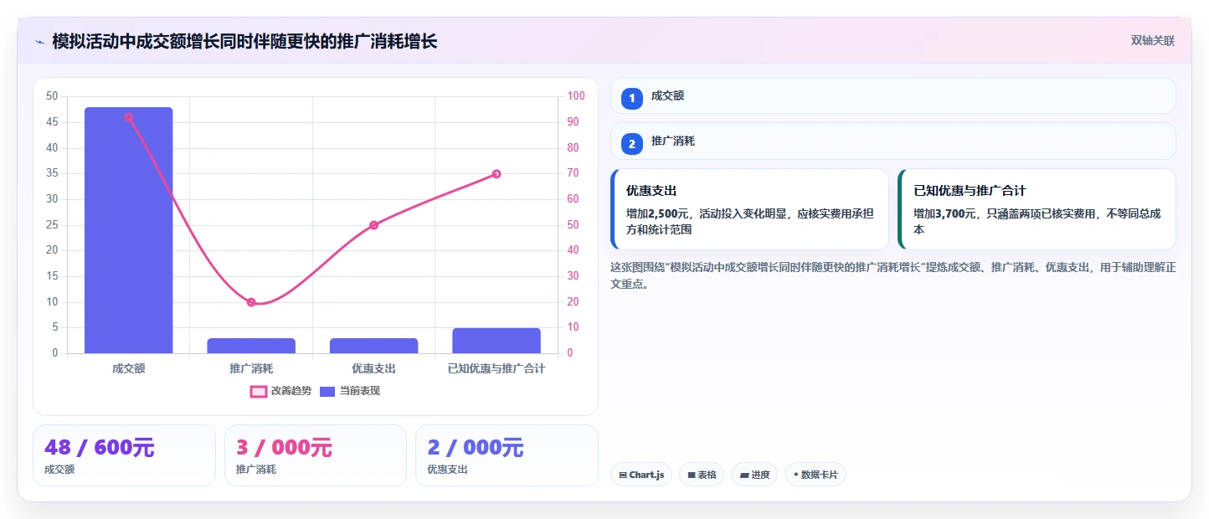The width and height of the screenshot is (1209, 519).
Task: Toggle the 改善趋势 legend entry
Action: [x=280, y=391]
